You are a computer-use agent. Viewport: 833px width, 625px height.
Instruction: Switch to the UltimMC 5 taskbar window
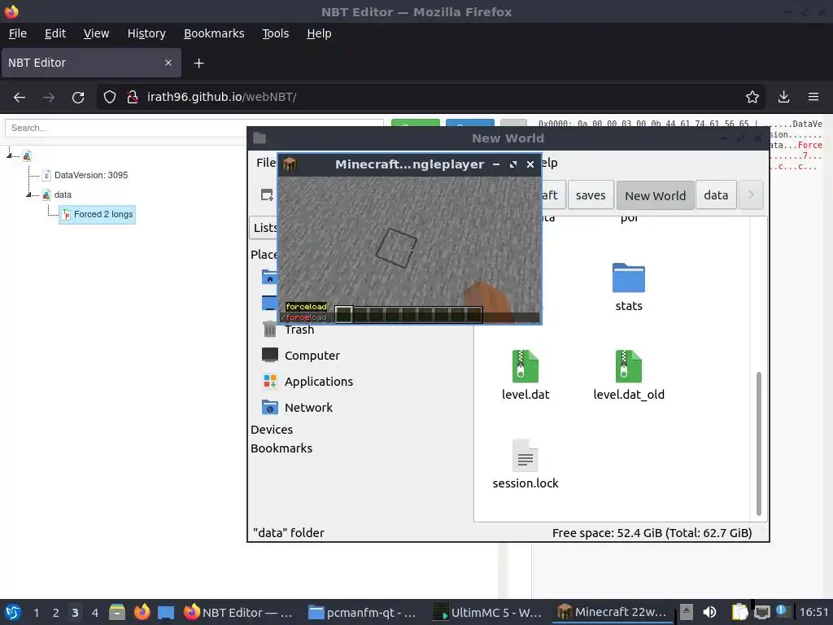[x=486, y=613]
